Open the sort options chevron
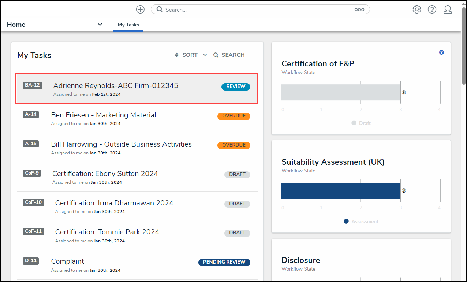This screenshot has height=282, width=467. (x=205, y=55)
